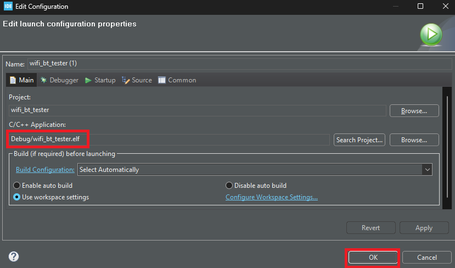
Task: Click the green run launch icon
Action: (x=431, y=35)
